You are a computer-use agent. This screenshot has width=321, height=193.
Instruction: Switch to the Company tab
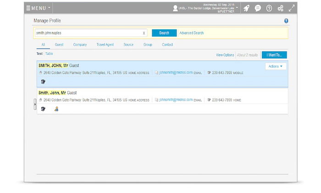pos(80,45)
